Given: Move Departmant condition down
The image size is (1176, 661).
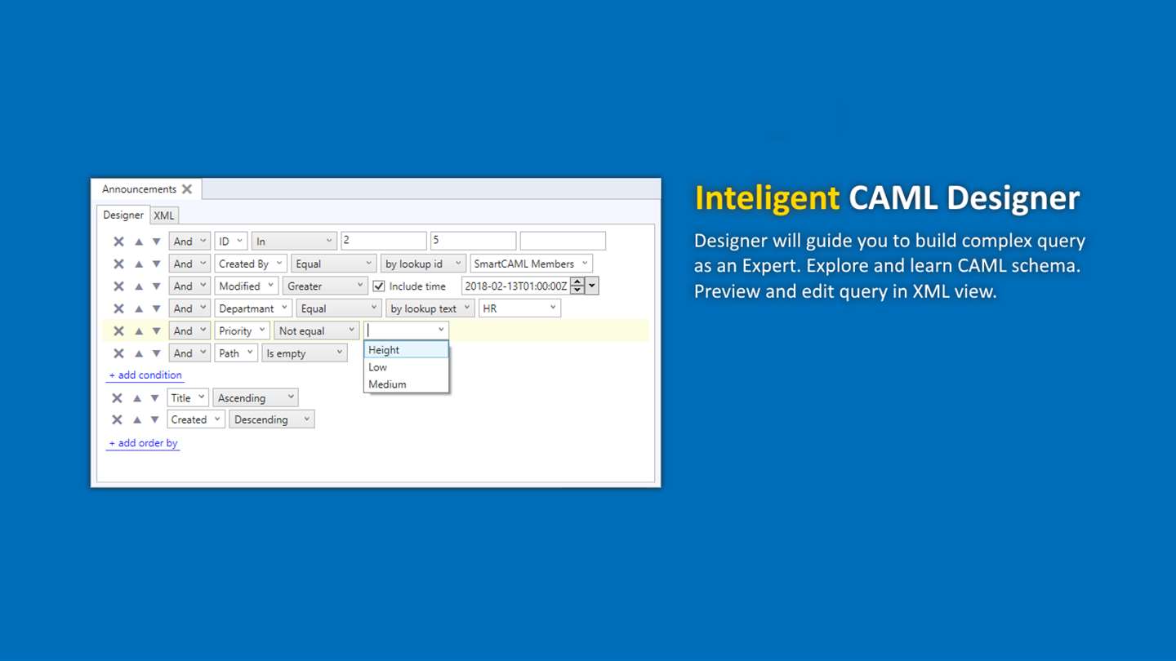Looking at the screenshot, I should coord(157,308).
